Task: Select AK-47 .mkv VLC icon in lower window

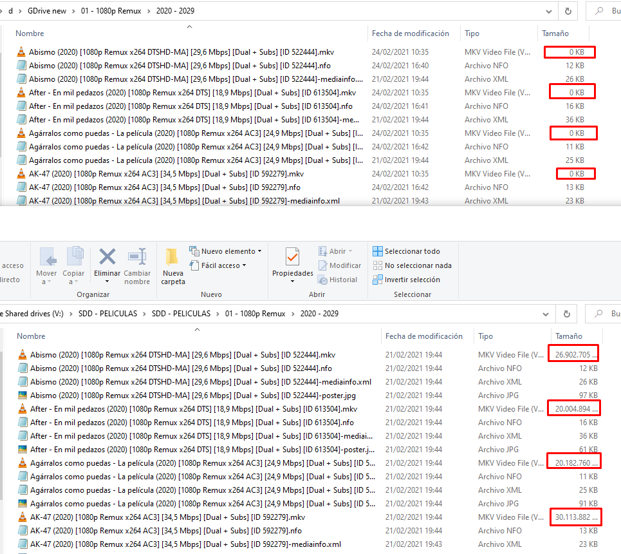Action: (x=23, y=517)
